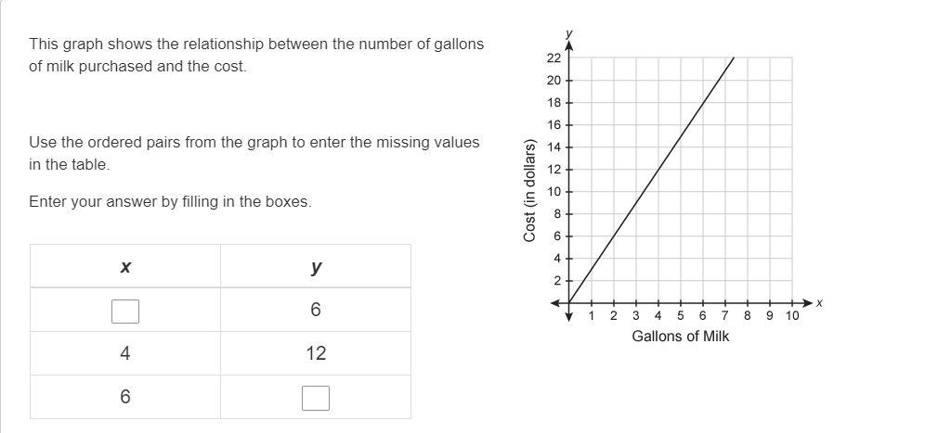Click the 'Enter your answer' instruction text
Image resolution: width=951 pixels, height=433 pixels.
tap(171, 201)
